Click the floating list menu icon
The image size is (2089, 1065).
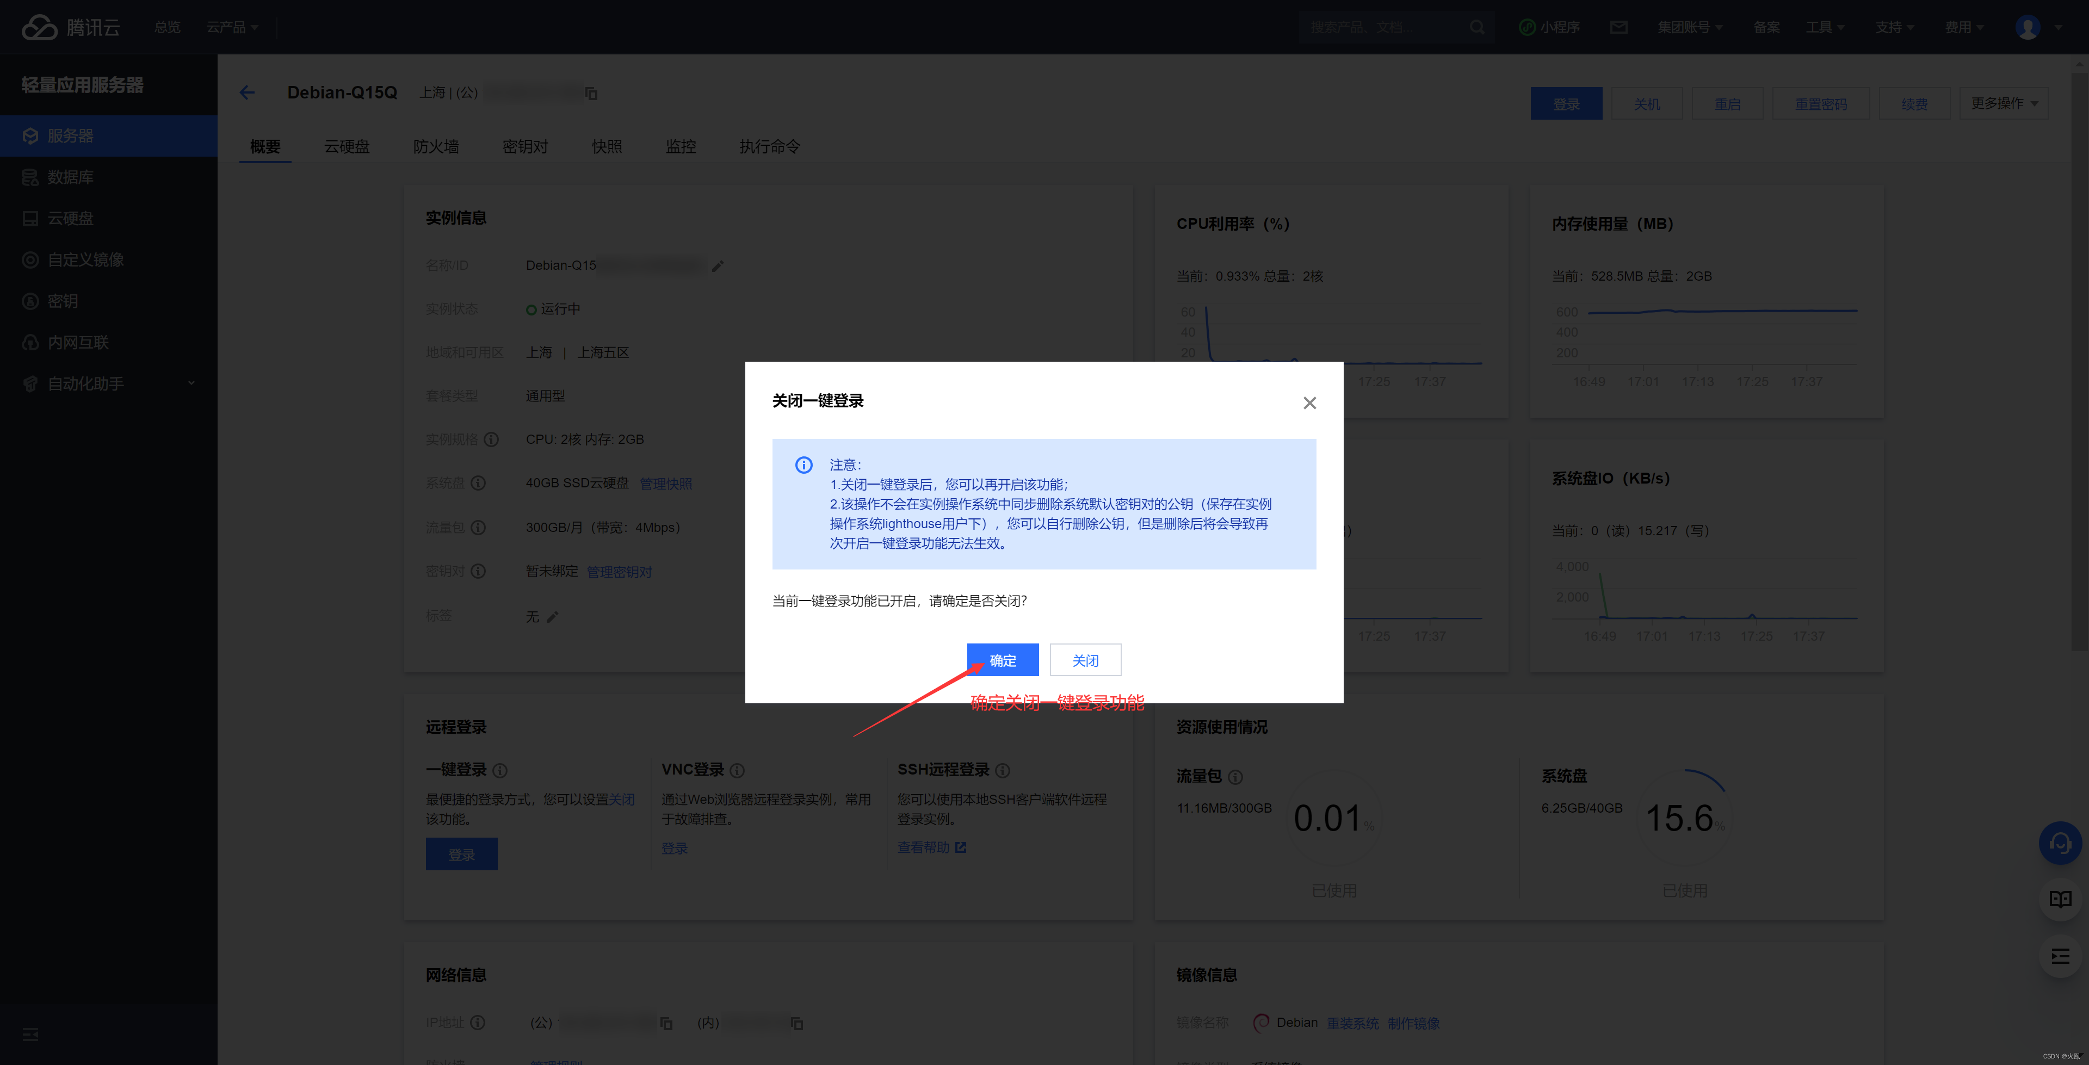2060,956
